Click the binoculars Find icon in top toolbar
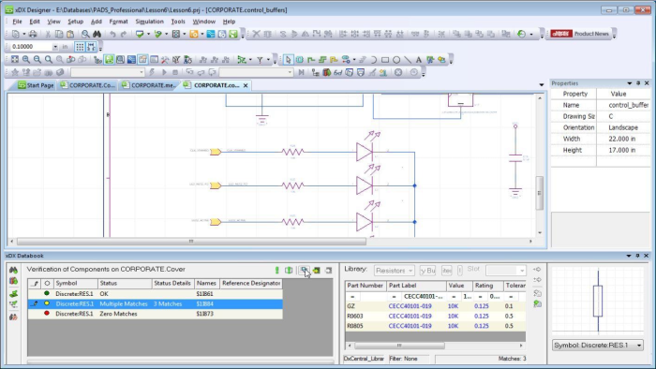This screenshot has width=656, height=369. coord(97,34)
